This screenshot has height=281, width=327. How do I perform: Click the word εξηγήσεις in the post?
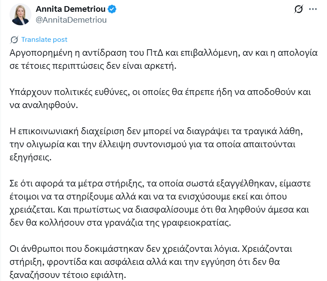[x=31, y=157]
